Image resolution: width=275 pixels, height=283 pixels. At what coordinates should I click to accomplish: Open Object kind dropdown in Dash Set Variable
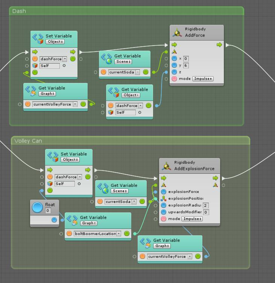(55, 42)
